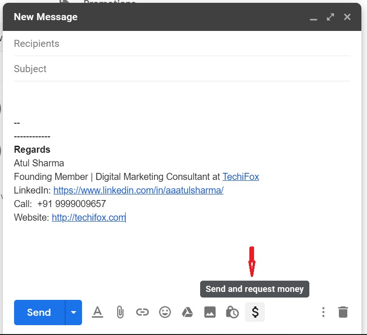Click the Subject field
This screenshot has height=335, width=367.
[182, 69]
